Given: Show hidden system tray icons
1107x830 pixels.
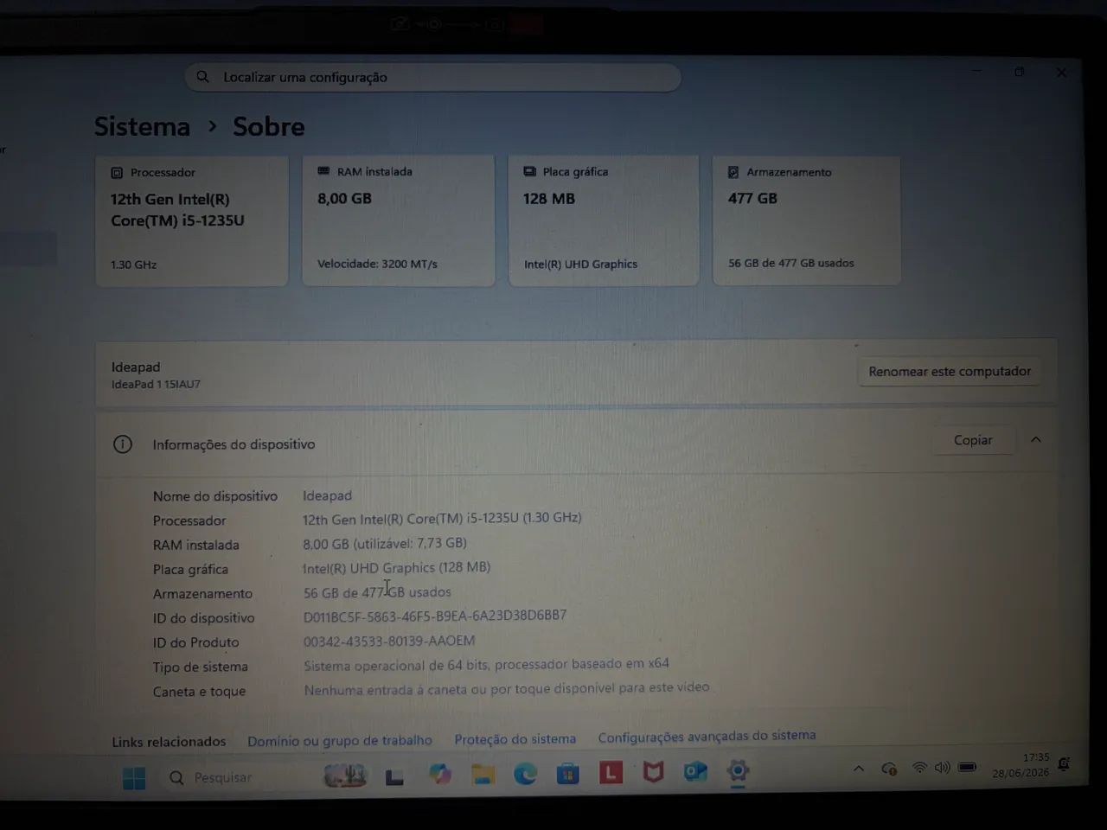Looking at the screenshot, I should coord(859,769).
